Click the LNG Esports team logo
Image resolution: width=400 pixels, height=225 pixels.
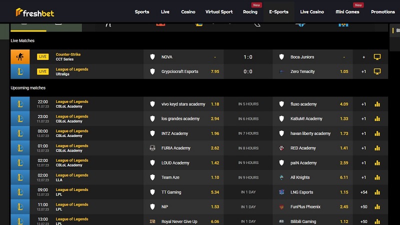281,192
